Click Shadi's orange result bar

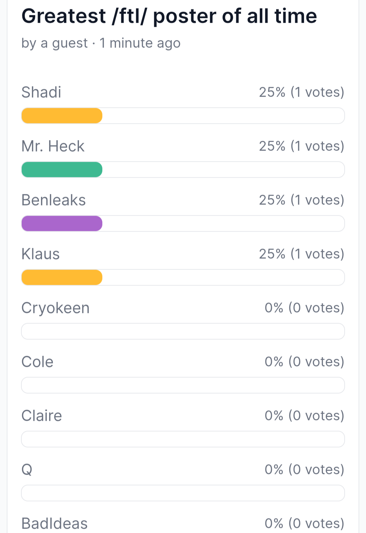click(x=62, y=116)
